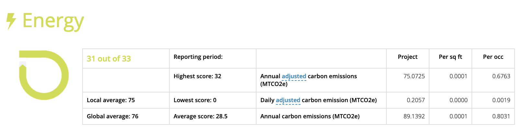Click the Energy section heading
524x139 pixels.
pos(53,21)
